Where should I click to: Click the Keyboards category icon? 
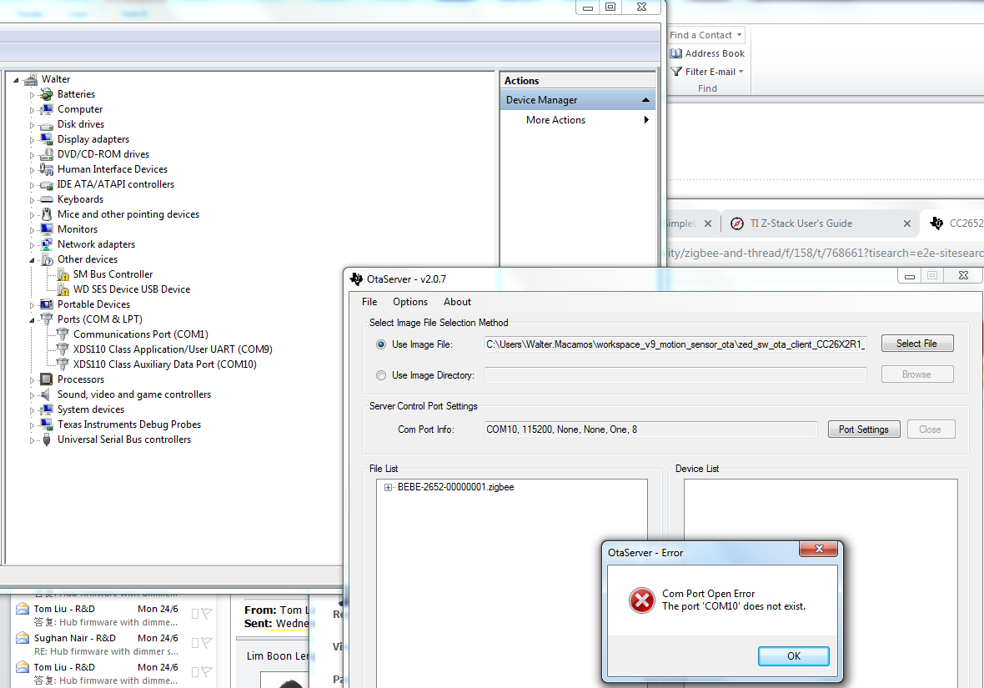tap(46, 199)
